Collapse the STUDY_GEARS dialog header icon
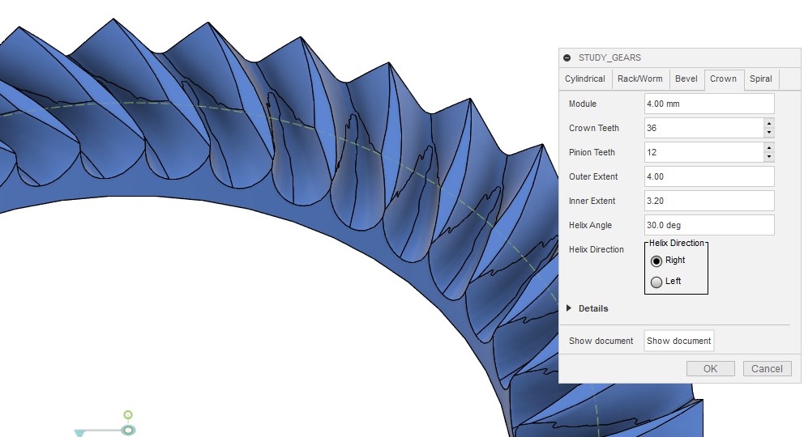 click(x=567, y=57)
